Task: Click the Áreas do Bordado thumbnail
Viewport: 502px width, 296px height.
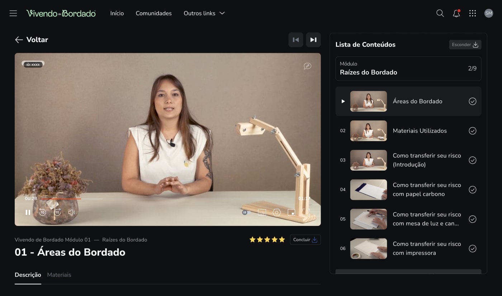Action: [x=369, y=101]
